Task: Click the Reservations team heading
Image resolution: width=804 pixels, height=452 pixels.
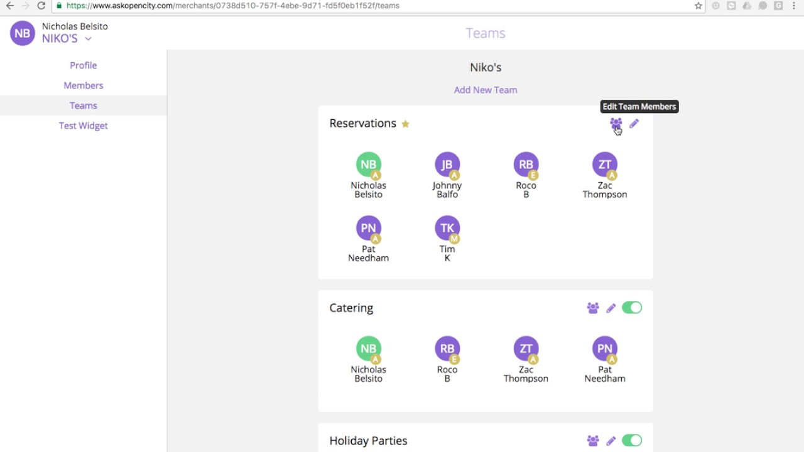Action: point(362,124)
